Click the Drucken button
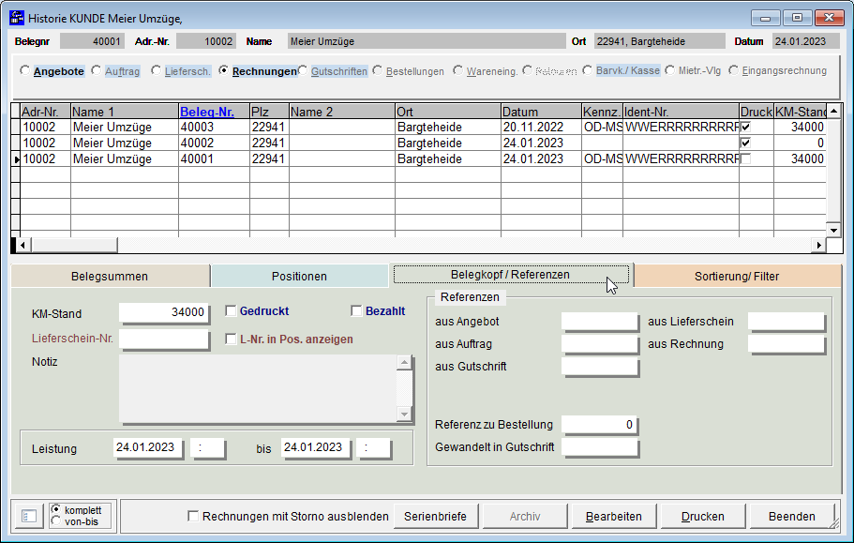 click(x=702, y=516)
